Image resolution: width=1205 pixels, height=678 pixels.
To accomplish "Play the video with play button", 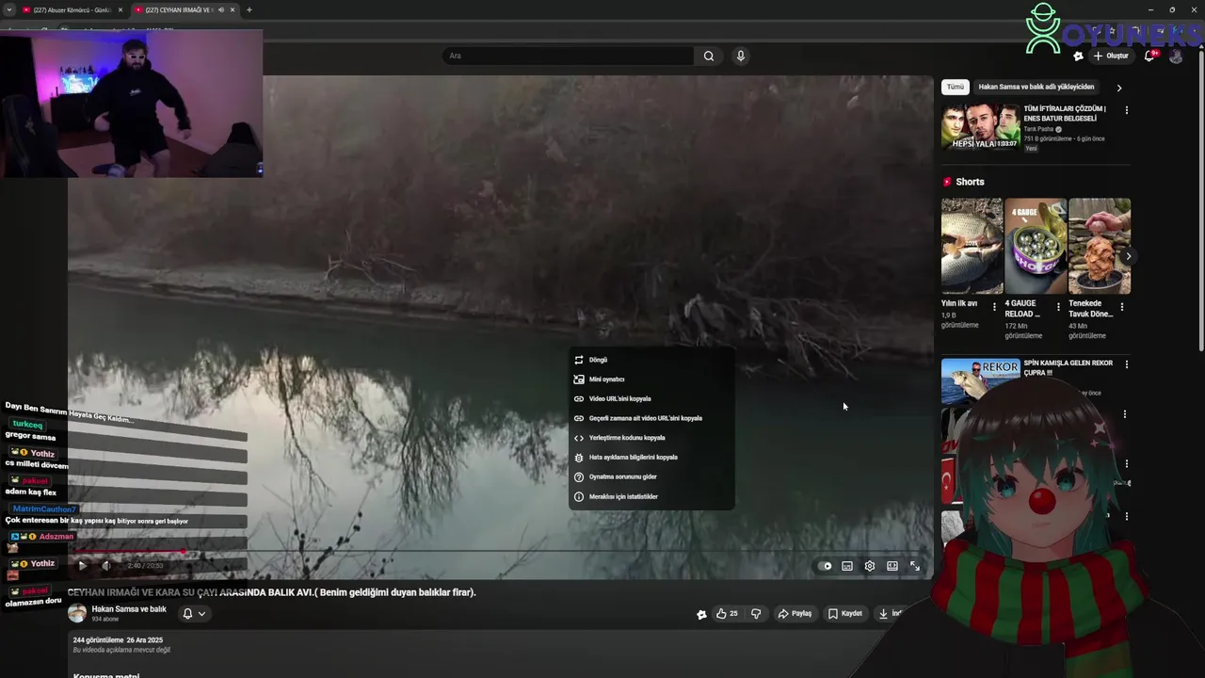I will click(x=82, y=566).
